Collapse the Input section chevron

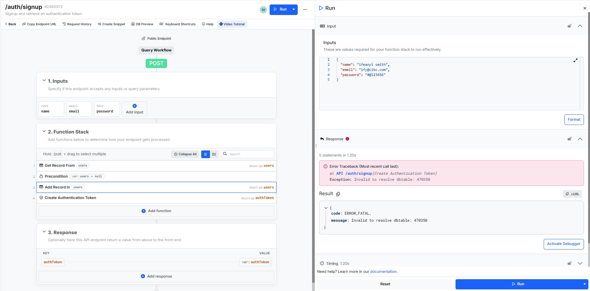click(580, 26)
